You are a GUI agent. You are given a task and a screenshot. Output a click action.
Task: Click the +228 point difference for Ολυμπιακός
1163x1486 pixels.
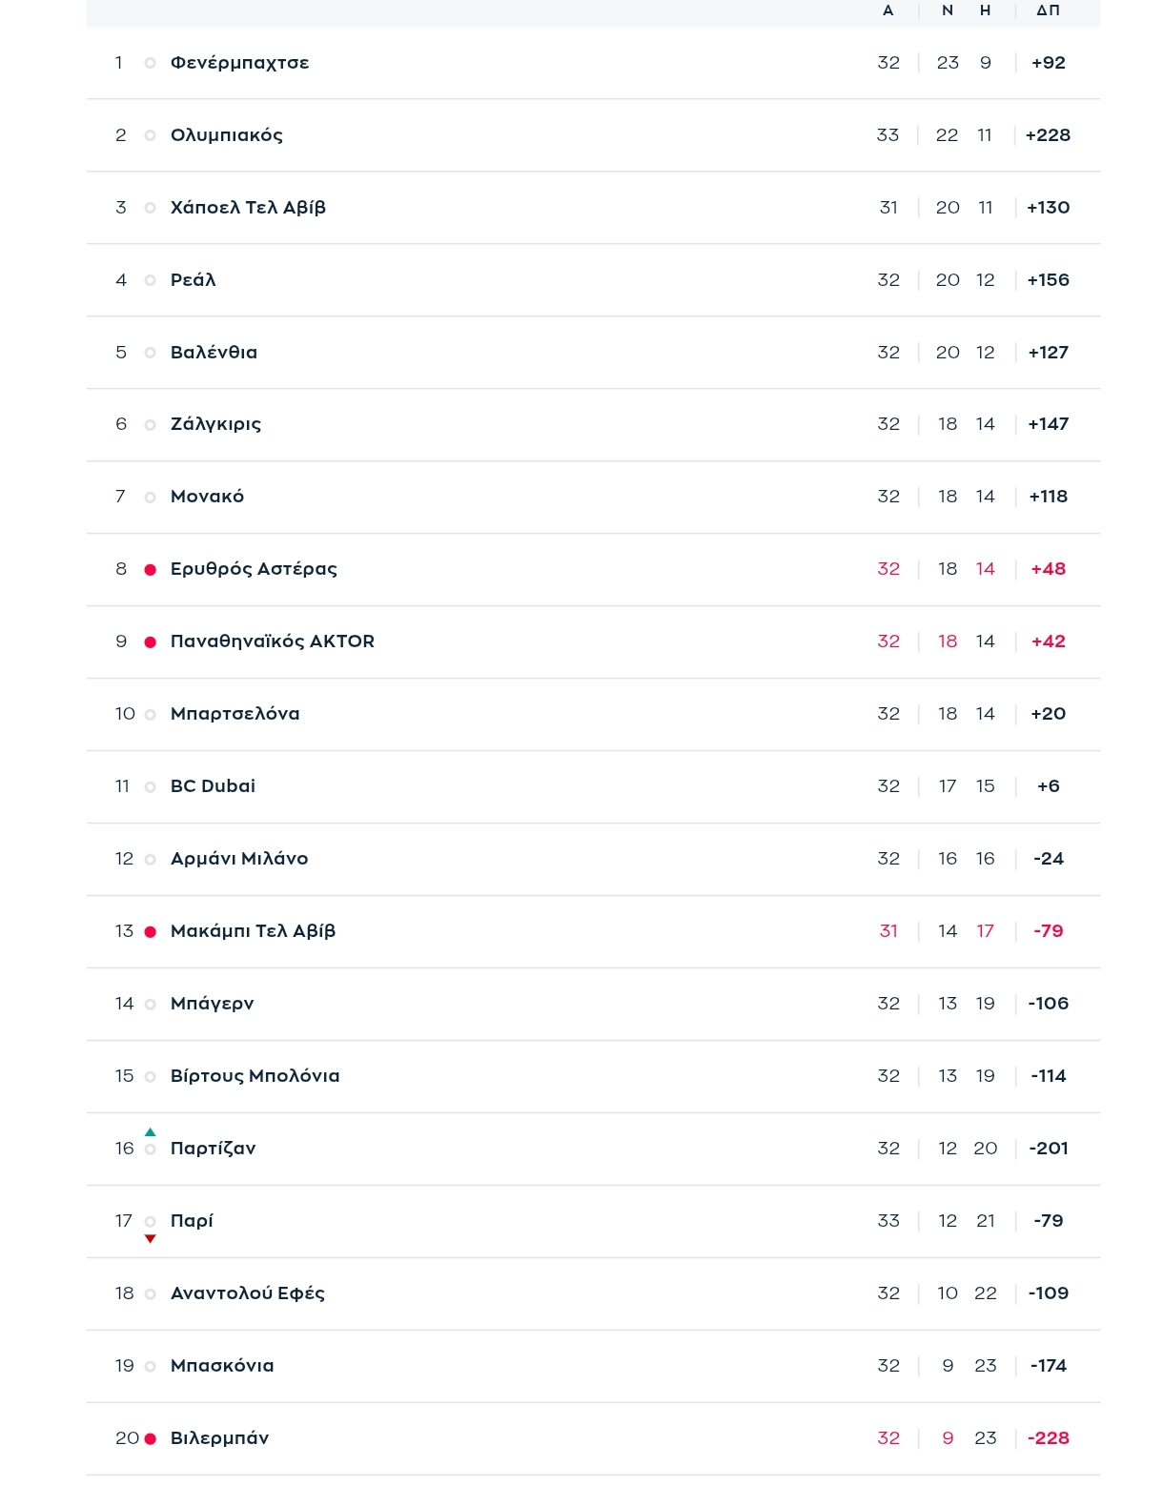1048,135
